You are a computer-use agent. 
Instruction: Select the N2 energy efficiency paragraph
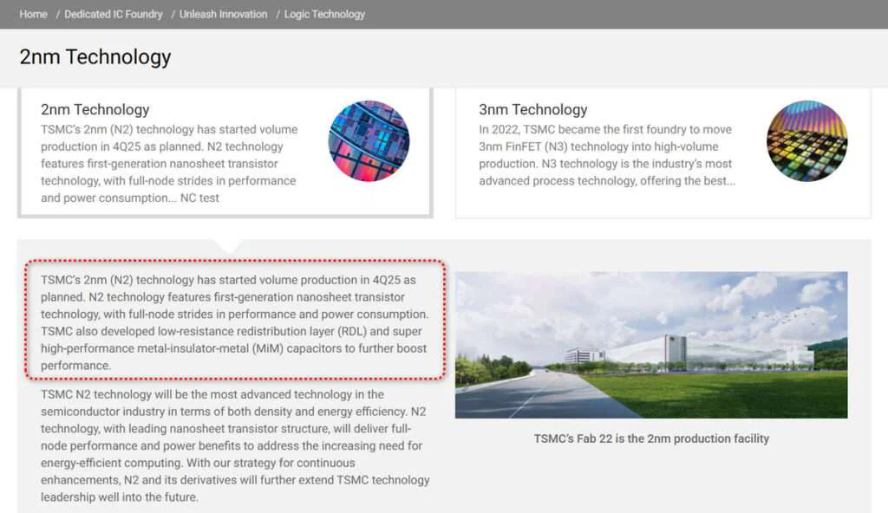pos(234,445)
